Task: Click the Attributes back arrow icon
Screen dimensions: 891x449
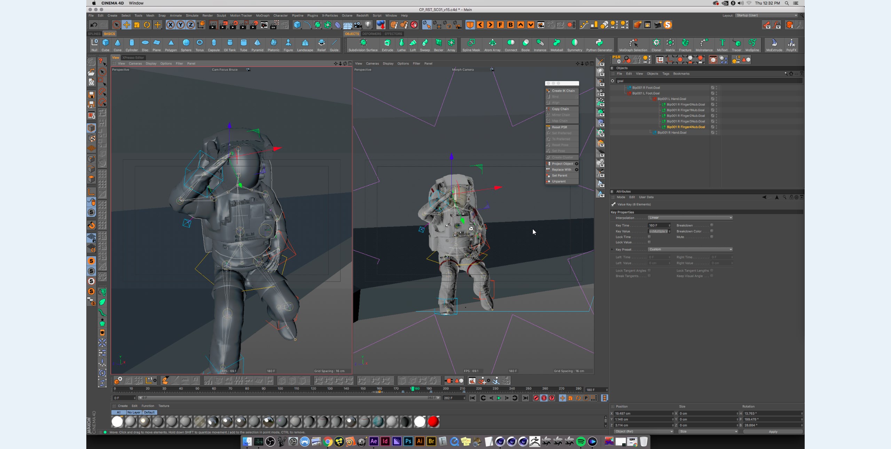Action: (x=764, y=197)
